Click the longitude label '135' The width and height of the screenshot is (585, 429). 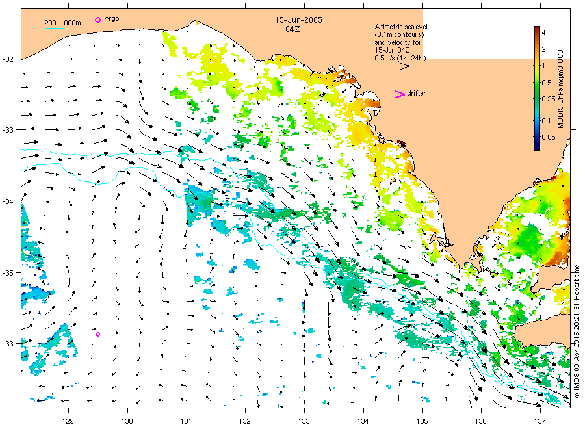[x=422, y=421]
